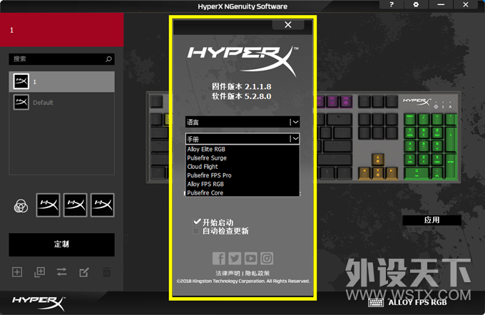Open the Twitter icon link
This screenshot has height=315, width=485.
(235, 259)
